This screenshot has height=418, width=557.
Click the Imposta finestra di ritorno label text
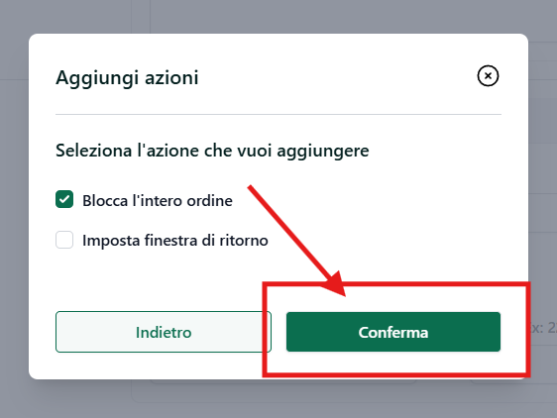pyautogui.click(x=175, y=241)
